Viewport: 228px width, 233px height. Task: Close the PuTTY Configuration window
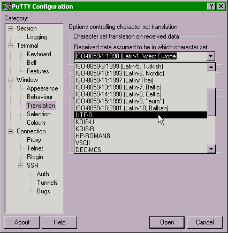[221, 6]
